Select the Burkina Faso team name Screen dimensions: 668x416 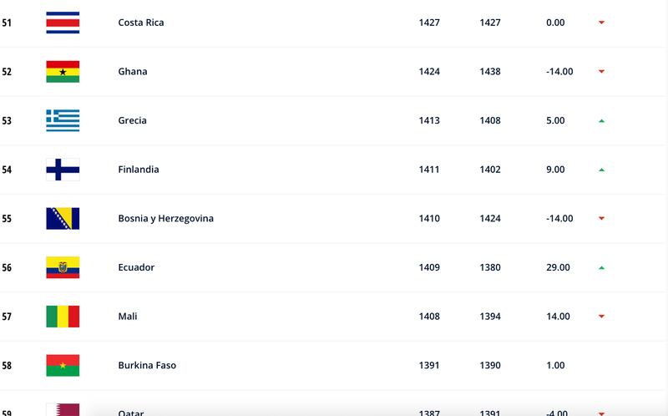[x=147, y=366]
